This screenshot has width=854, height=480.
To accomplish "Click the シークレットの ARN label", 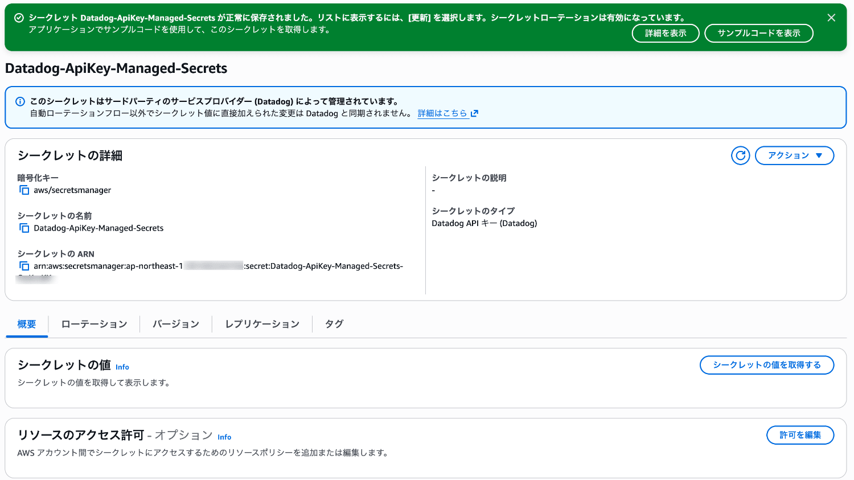I will coord(56,254).
